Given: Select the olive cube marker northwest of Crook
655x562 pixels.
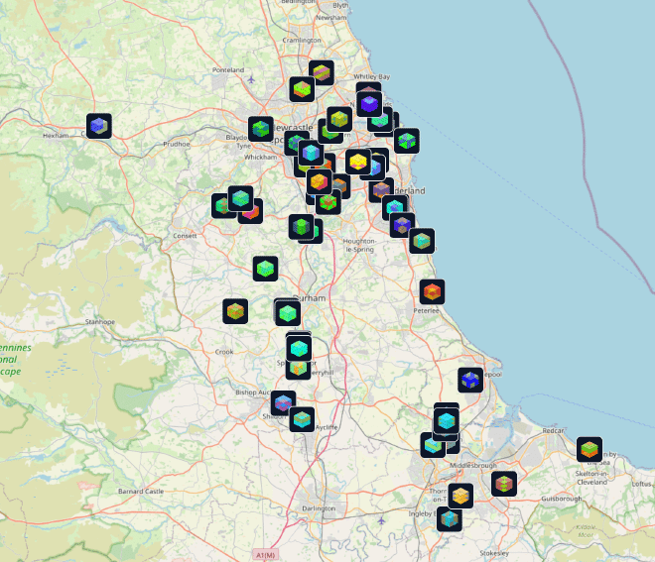Looking at the screenshot, I should coord(234,311).
